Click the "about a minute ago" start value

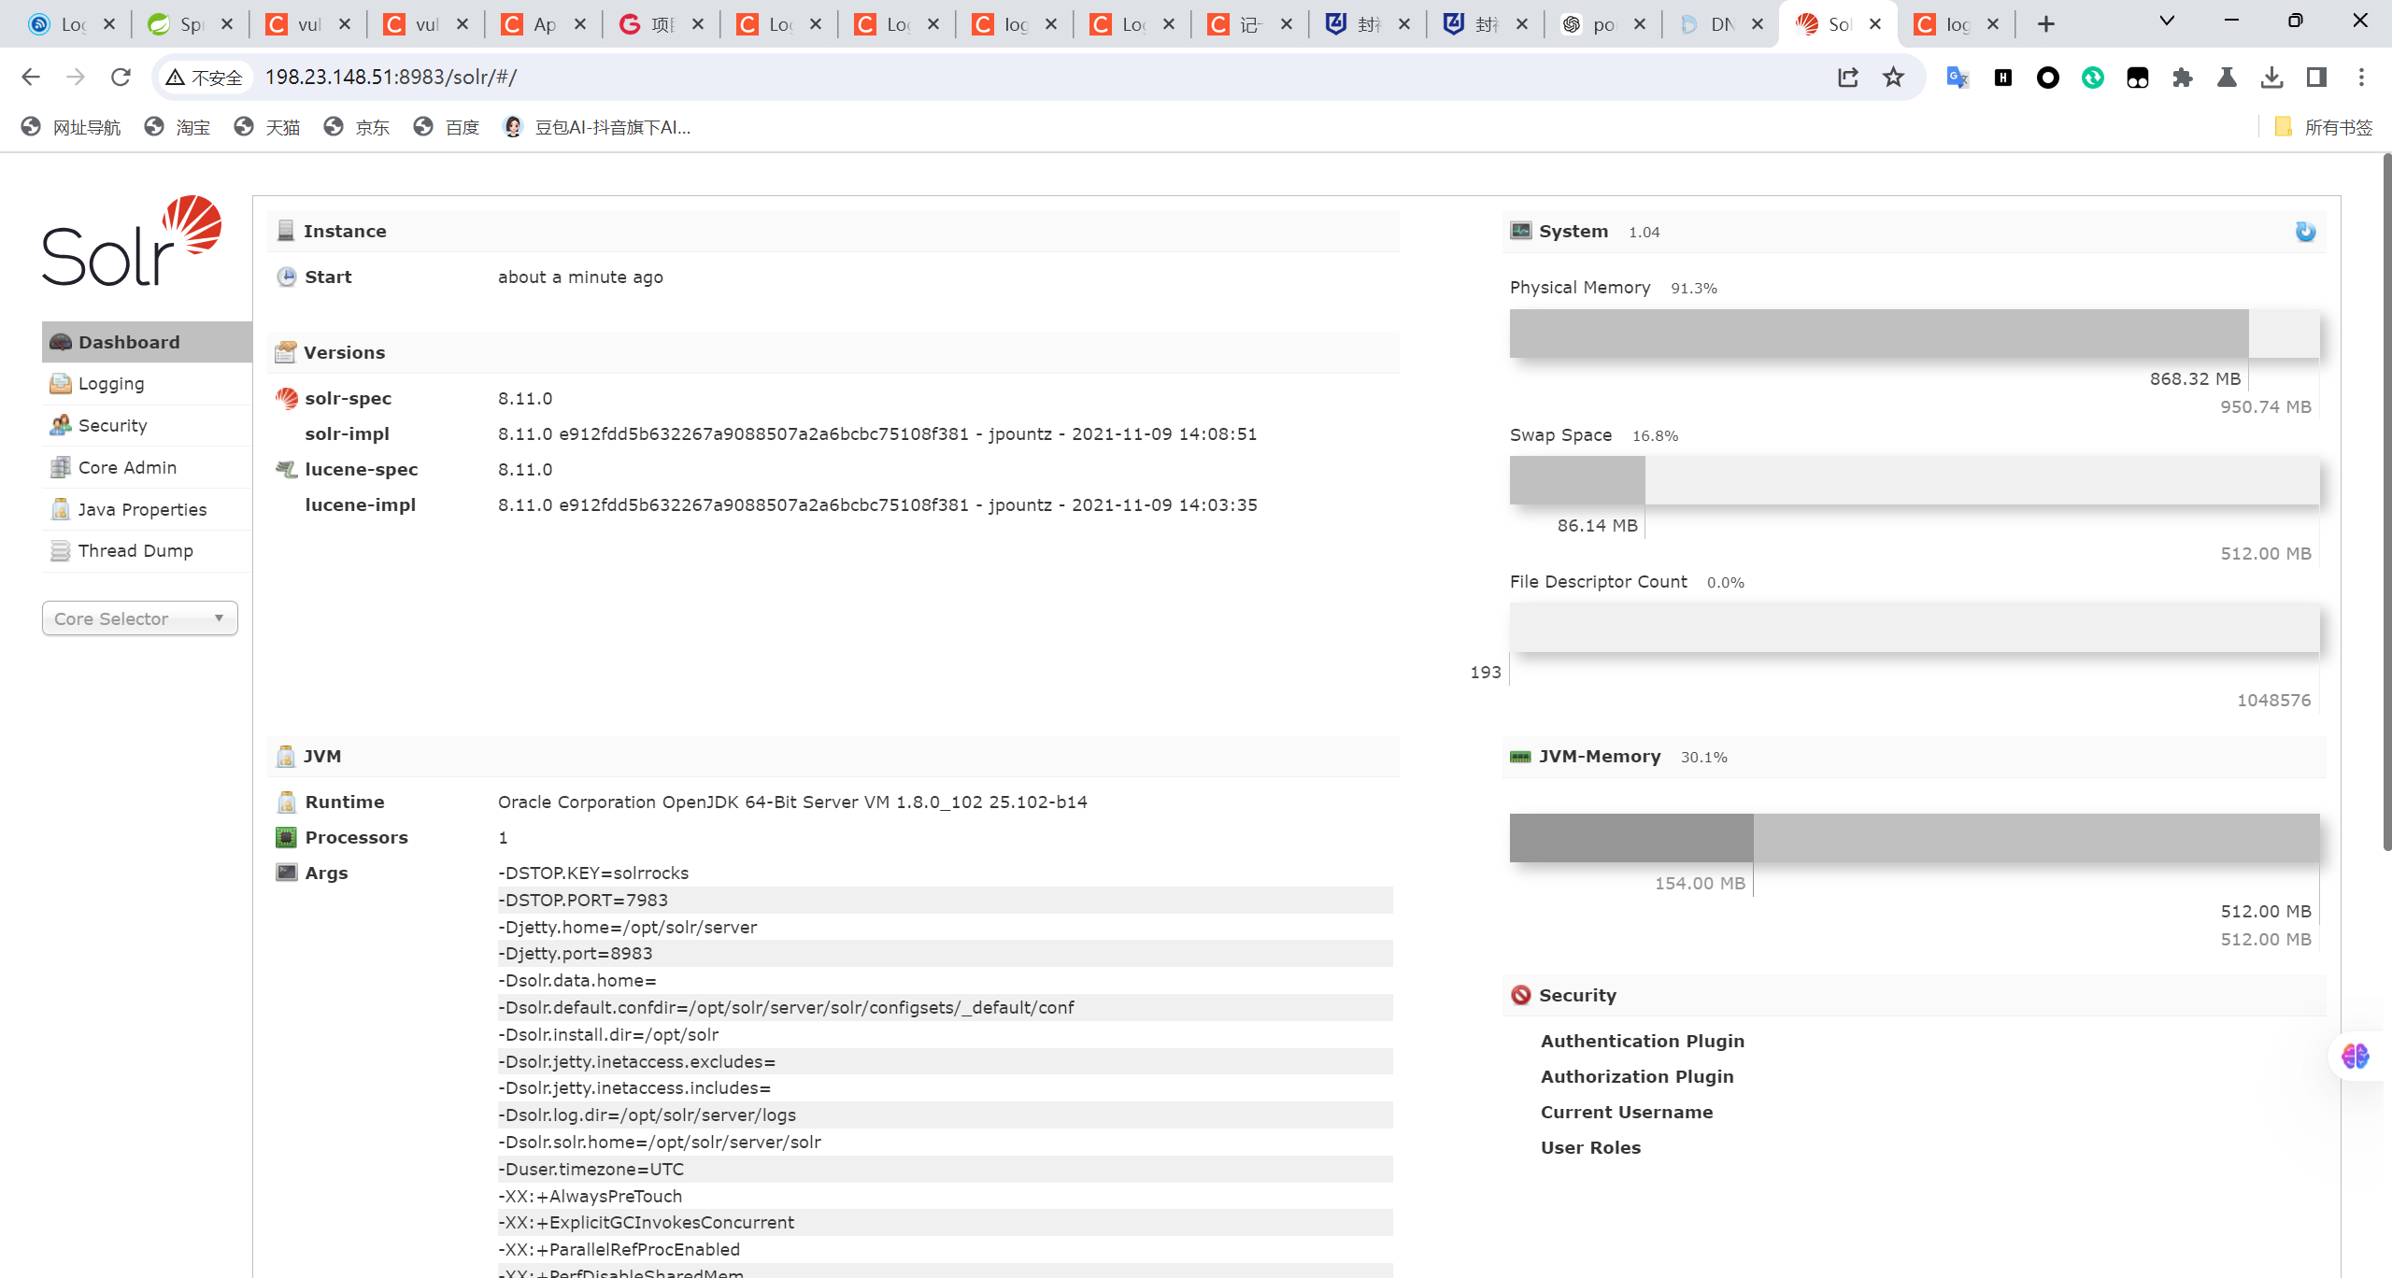click(x=580, y=277)
